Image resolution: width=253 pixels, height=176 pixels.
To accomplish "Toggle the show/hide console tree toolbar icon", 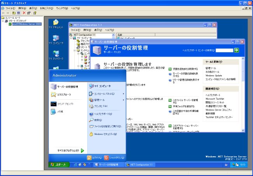I will pos(19,13).
